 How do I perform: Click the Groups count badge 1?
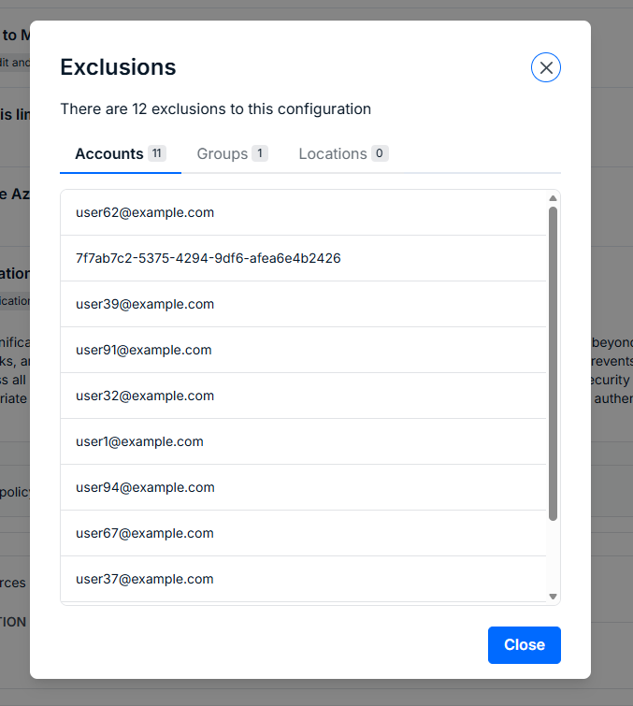pos(260,153)
